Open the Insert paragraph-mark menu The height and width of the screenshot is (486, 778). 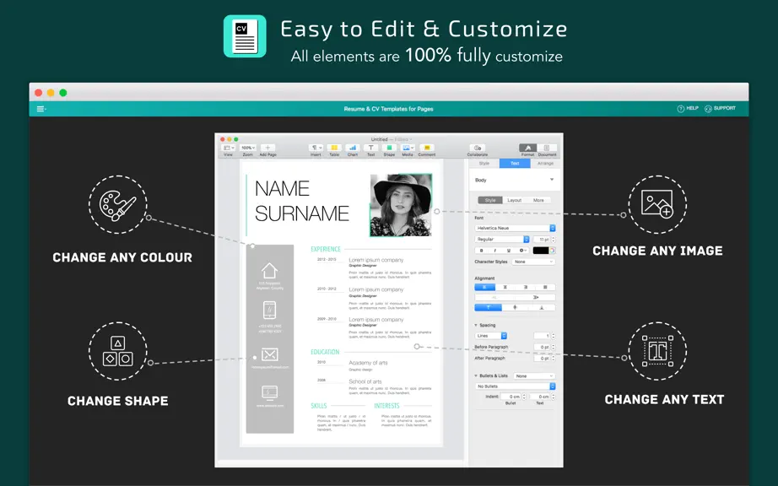[x=316, y=148]
